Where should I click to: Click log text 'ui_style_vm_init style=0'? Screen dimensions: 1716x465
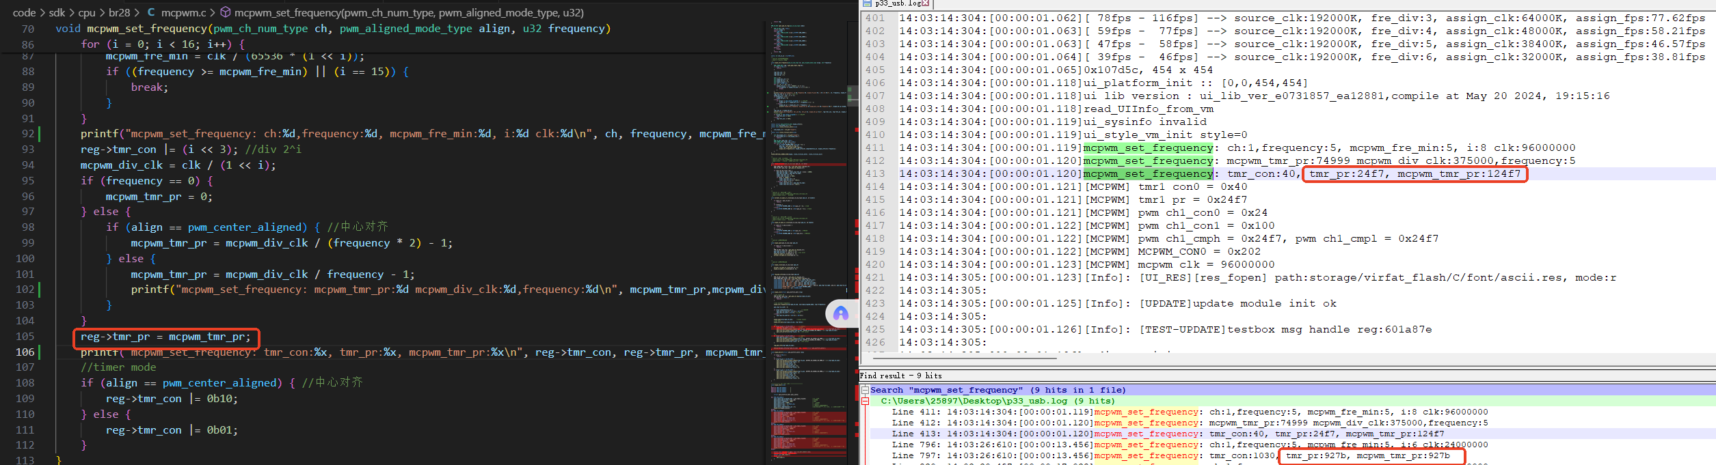tap(1166, 135)
